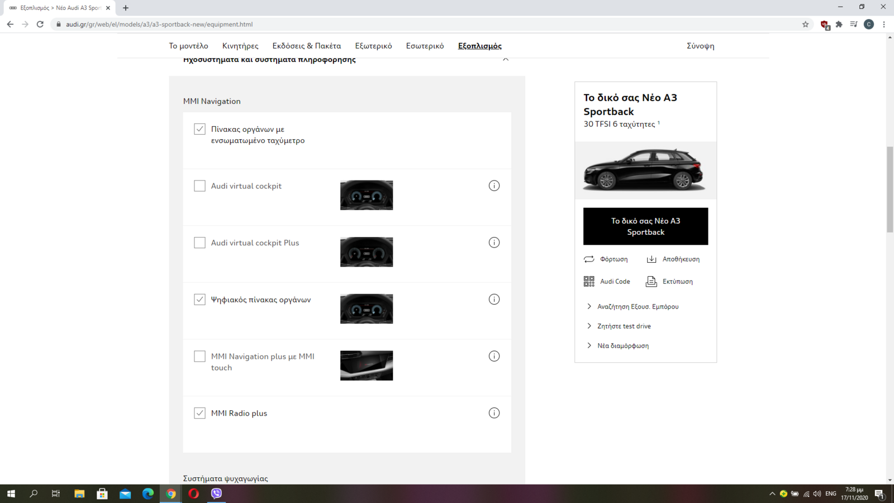
Task: Open Chrome media control icon
Action: pyautogui.click(x=854, y=24)
